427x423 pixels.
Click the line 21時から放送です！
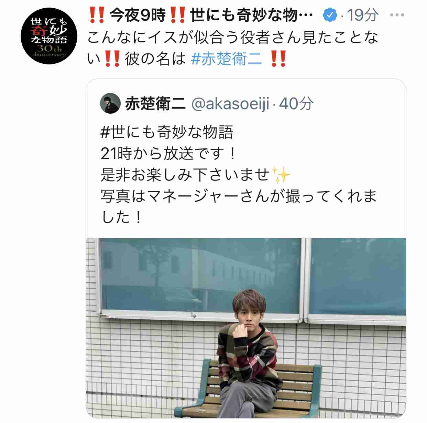pyautogui.click(x=168, y=154)
